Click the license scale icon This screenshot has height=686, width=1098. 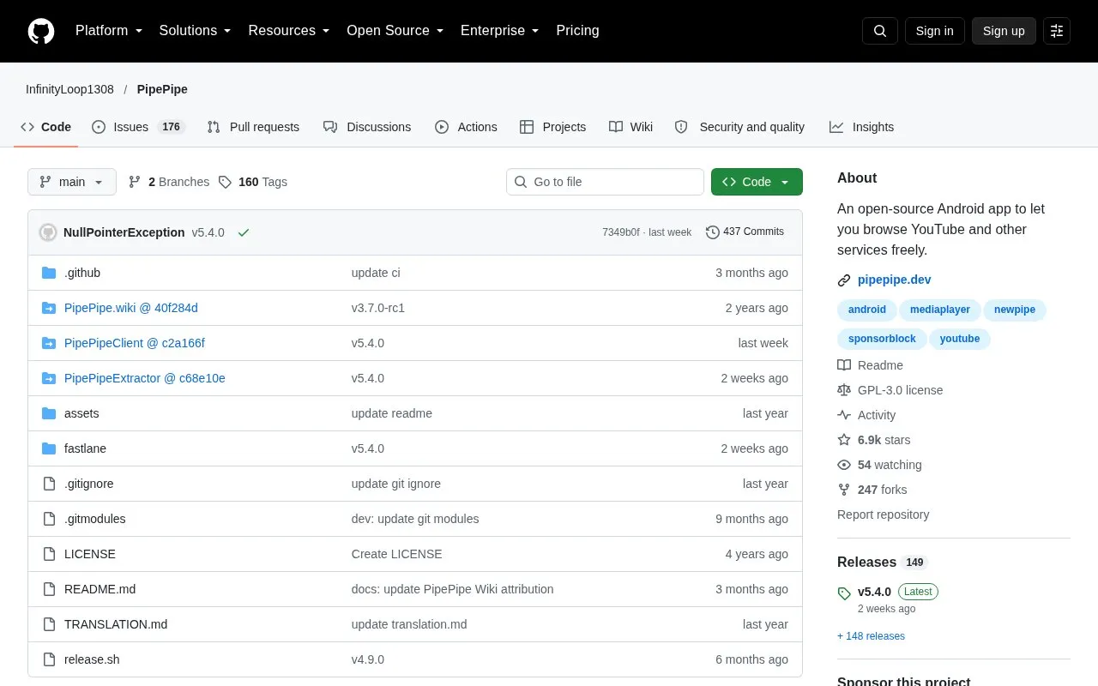844,390
